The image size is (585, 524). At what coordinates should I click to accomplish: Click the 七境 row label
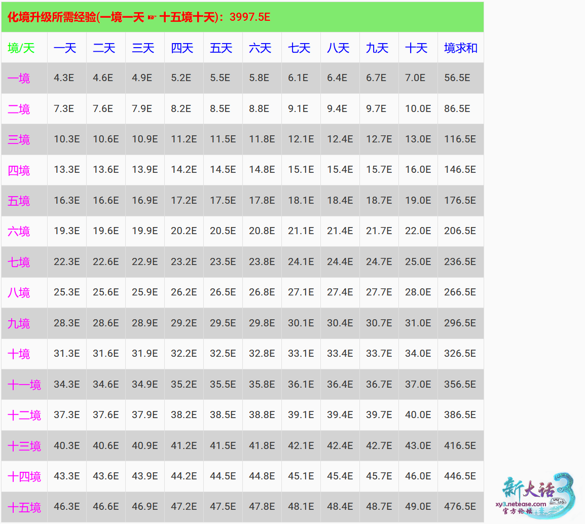(x=24, y=262)
